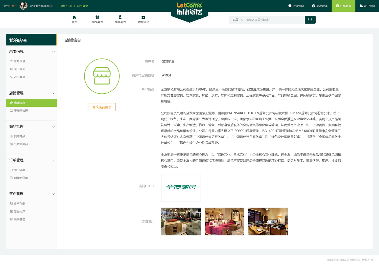Image resolution: width=379 pixels, height=265 pixels.
Task: Click the shop number A1001
Action: (x=167, y=75)
